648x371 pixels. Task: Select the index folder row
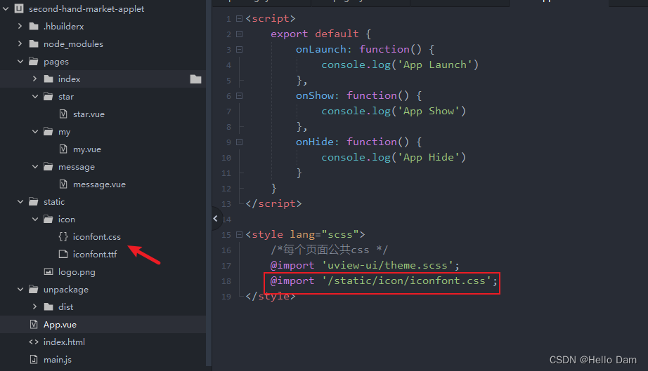(x=103, y=79)
